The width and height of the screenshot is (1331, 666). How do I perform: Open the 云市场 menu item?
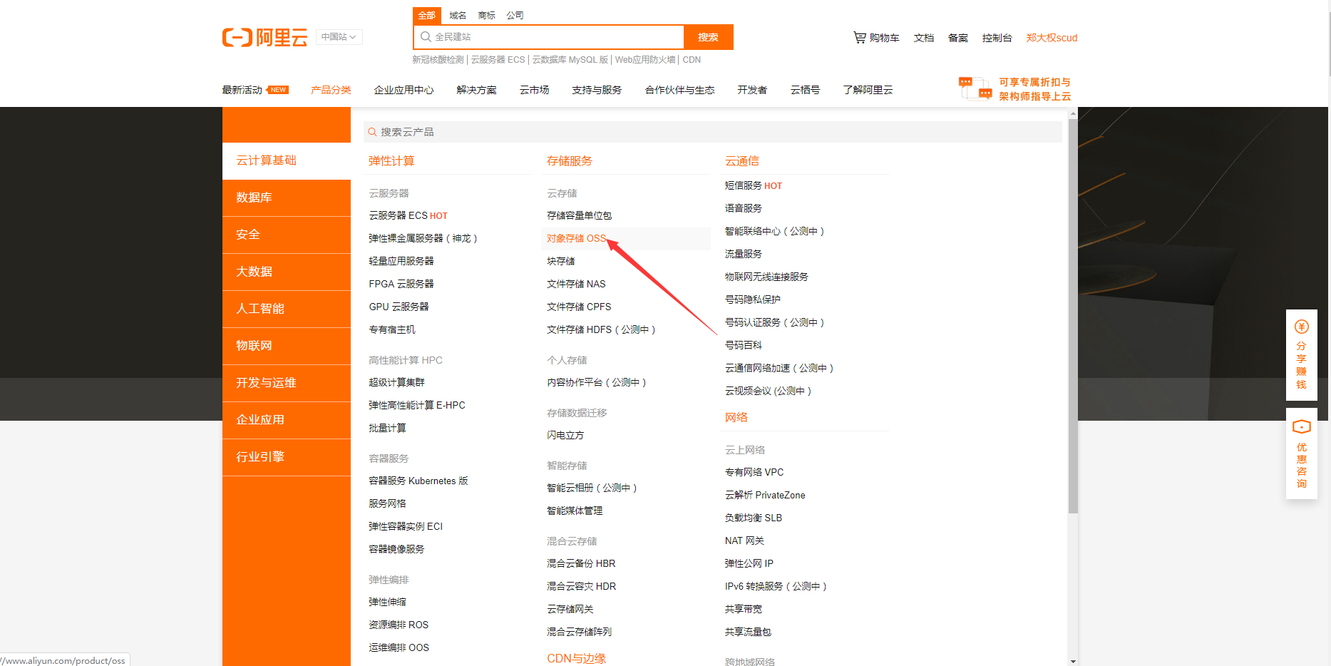click(x=534, y=89)
